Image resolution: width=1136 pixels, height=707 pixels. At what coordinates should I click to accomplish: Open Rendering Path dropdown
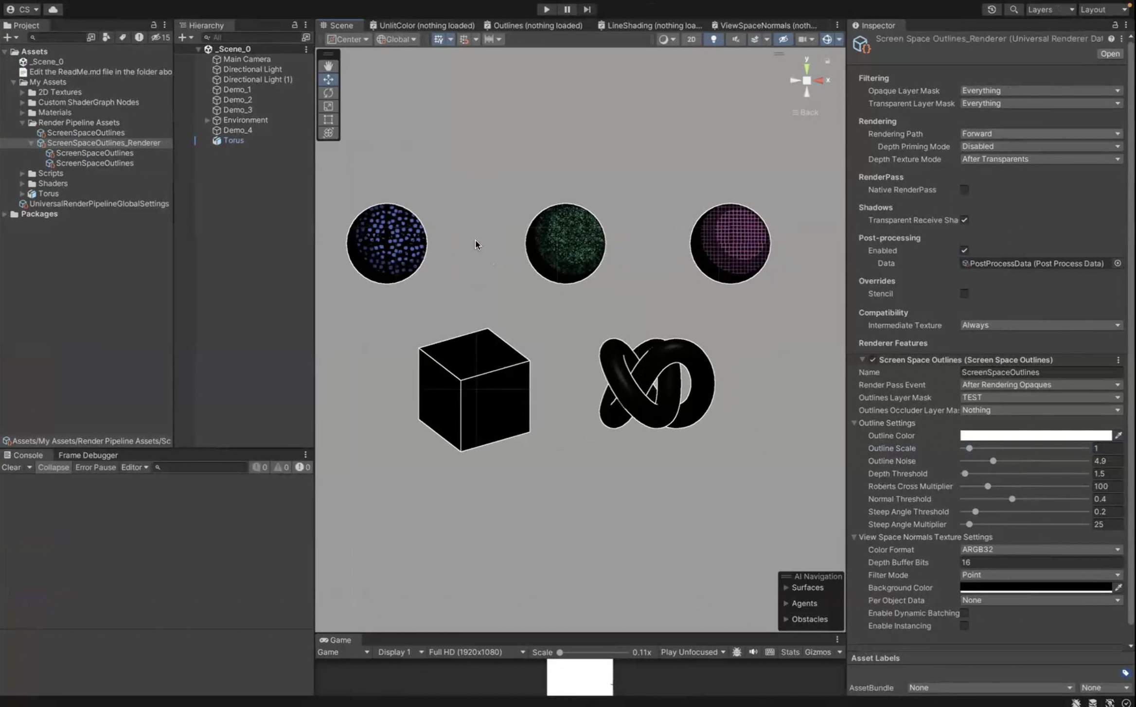1041,134
